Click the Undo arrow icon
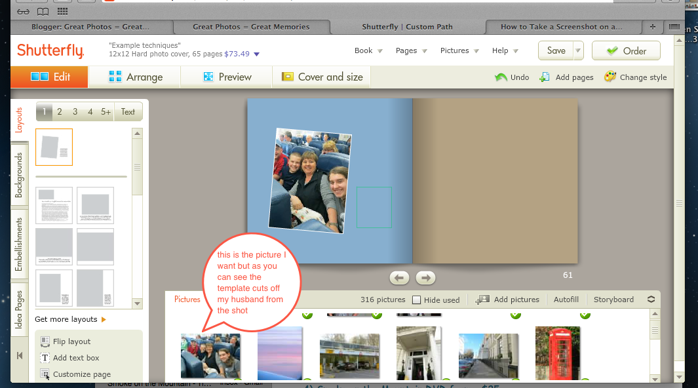This screenshot has width=698, height=388. [x=501, y=77]
